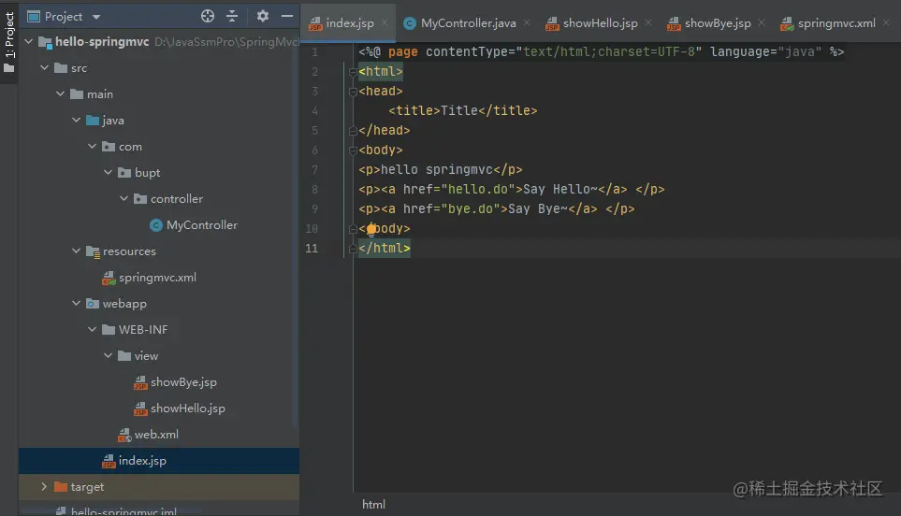Open Project panel settings gear

click(x=262, y=16)
